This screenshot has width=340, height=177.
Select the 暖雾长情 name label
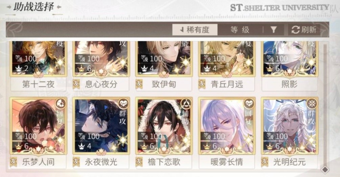tap(227, 162)
